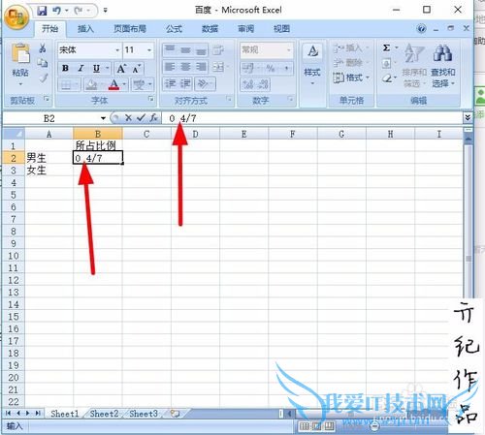Open the 公式 tab

click(x=174, y=29)
